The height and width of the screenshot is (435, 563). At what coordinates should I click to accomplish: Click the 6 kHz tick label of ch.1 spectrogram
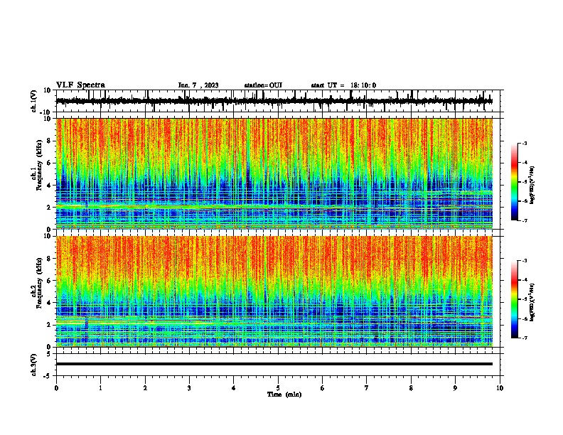pos(49,163)
